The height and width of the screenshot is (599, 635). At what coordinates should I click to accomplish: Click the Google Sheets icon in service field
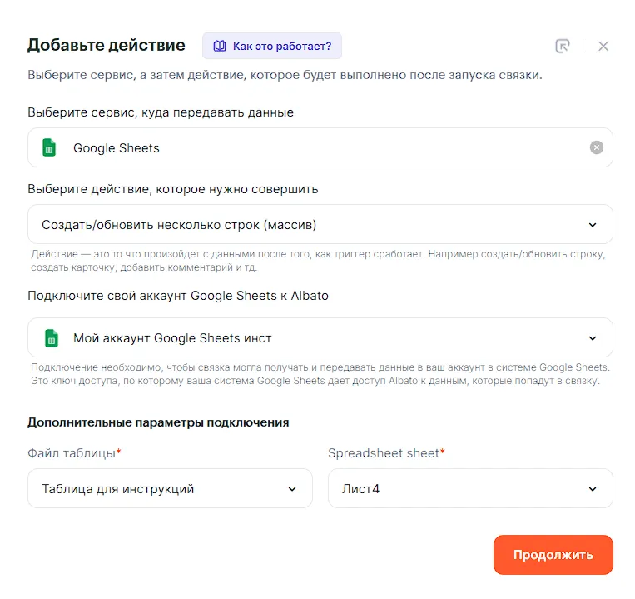[49, 148]
